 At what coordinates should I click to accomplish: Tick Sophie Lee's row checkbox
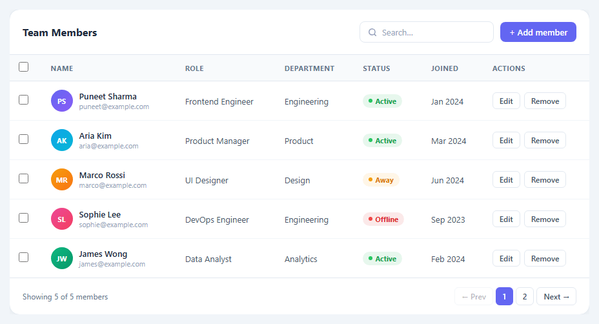click(x=24, y=218)
